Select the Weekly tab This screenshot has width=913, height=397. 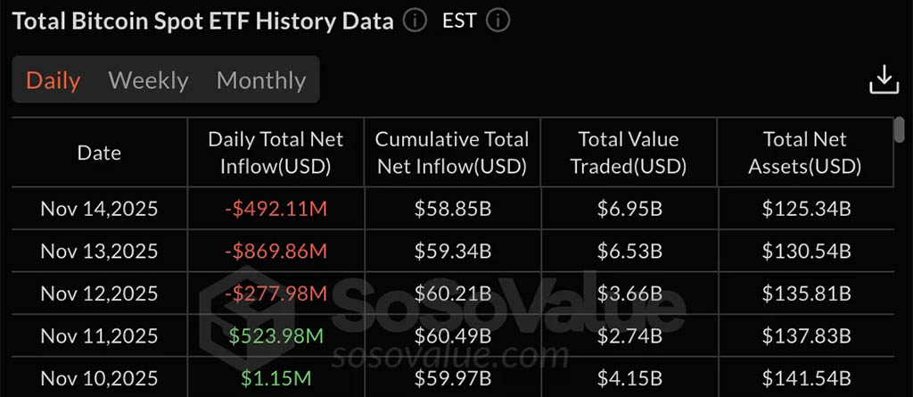(148, 80)
